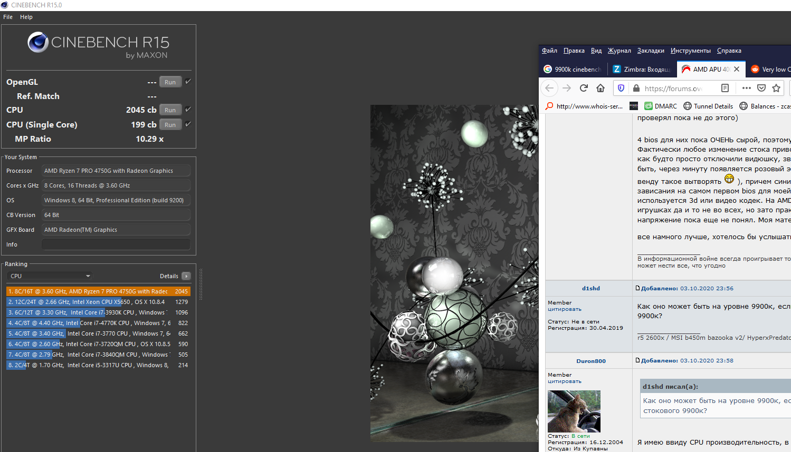Click цитировать under Duron800
The width and height of the screenshot is (791, 452).
[x=564, y=381]
